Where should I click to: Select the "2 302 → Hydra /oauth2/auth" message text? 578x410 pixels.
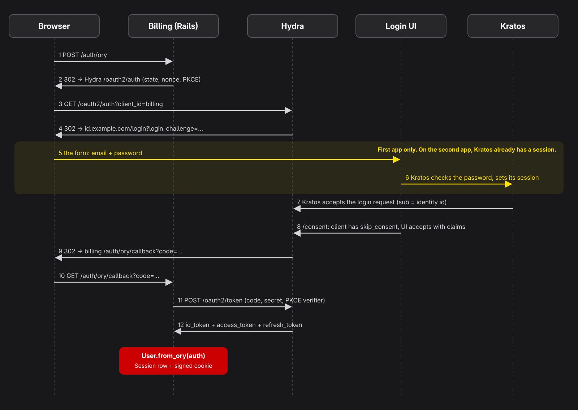coord(129,79)
